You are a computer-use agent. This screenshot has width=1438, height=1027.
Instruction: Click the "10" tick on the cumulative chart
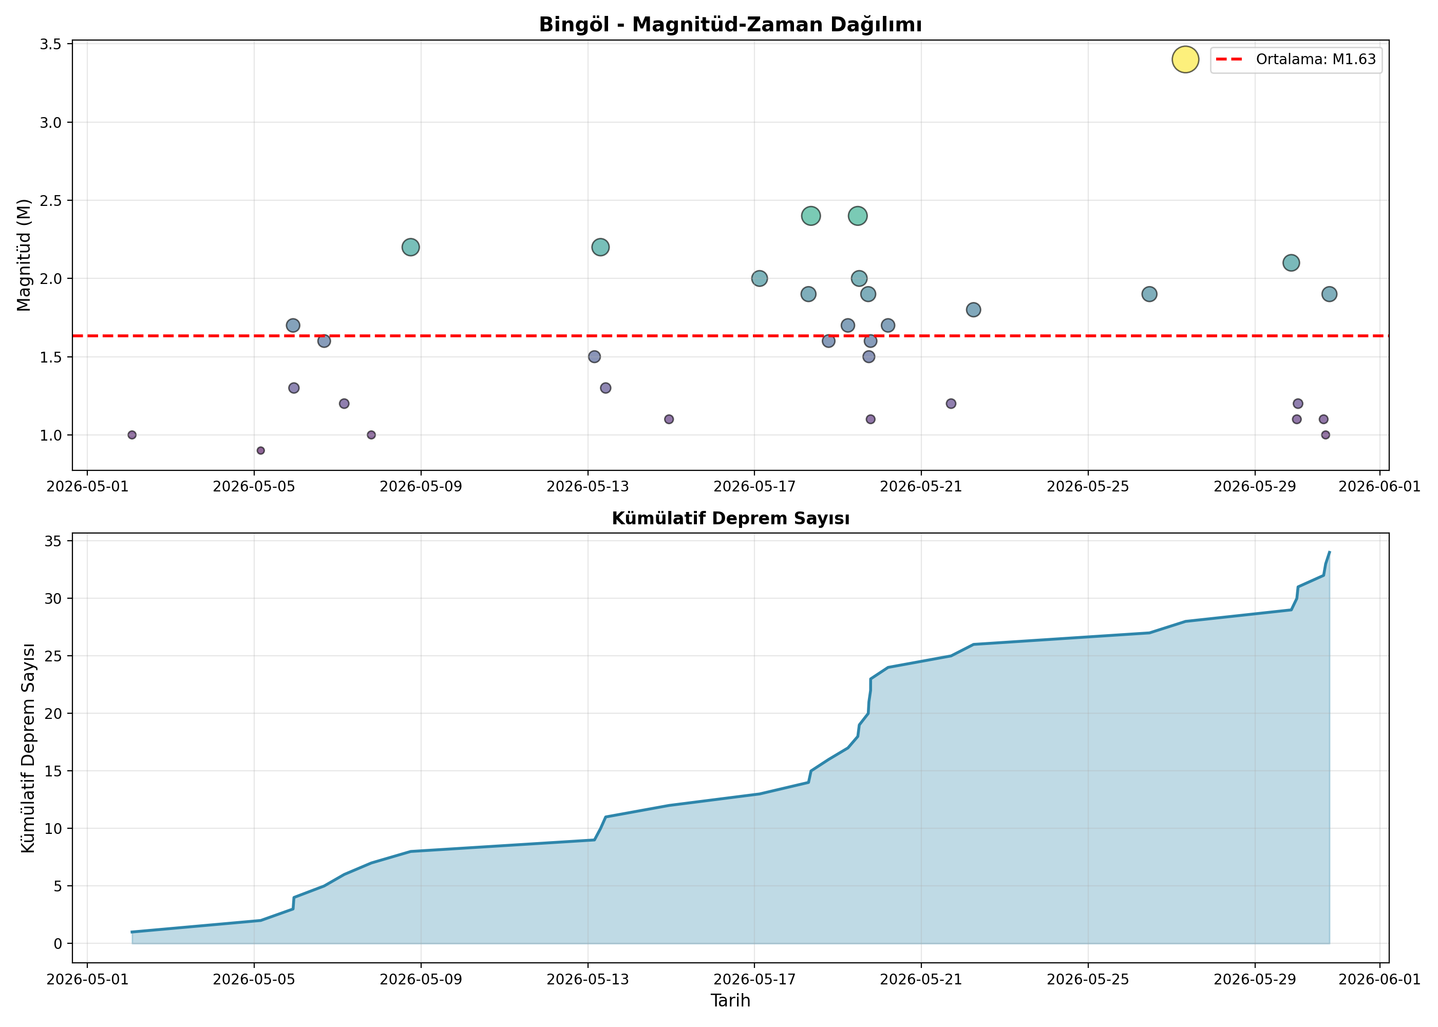(x=54, y=829)
